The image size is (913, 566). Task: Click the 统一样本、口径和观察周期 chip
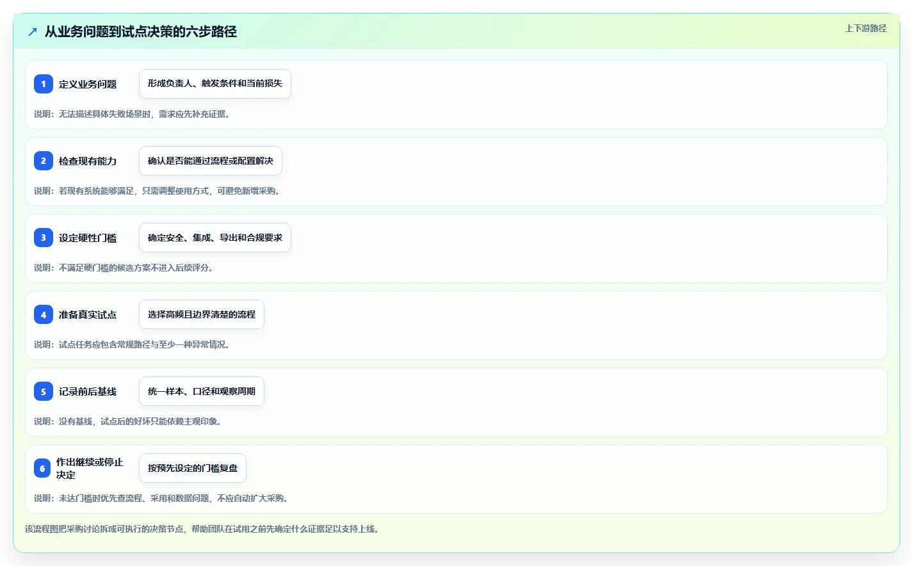(202, 391)
